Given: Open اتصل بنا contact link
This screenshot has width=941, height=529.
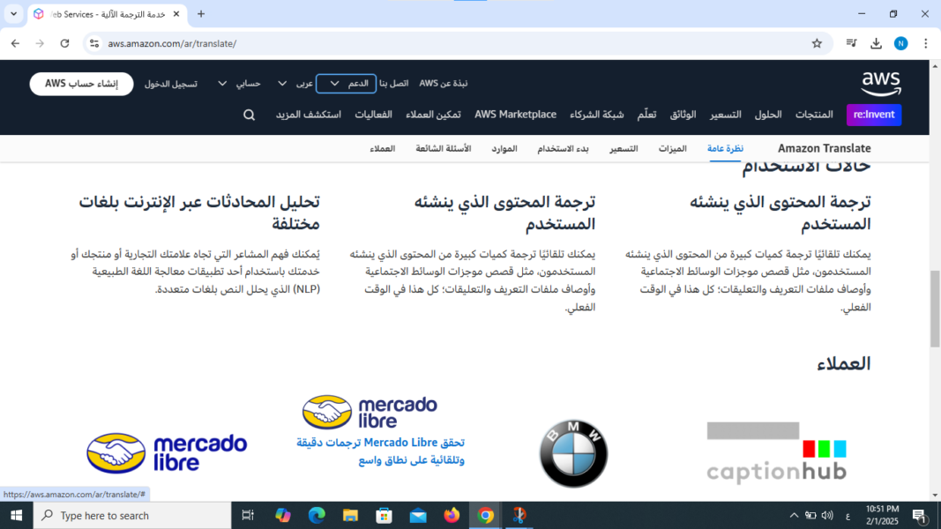Looking at the screenshot, I should pyautogui.click(x=393, y=84).
